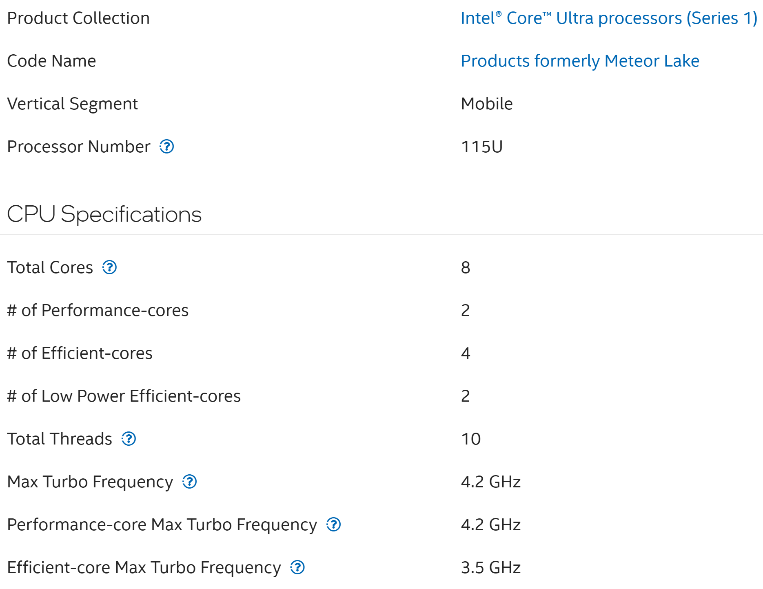
Task: Follow the Products formerly Meteor Lake link
Action: tap(580, 61)
